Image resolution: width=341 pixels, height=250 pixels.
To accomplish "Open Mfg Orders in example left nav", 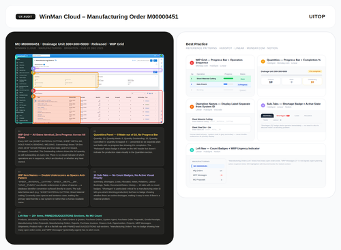I will pos(207,171).
